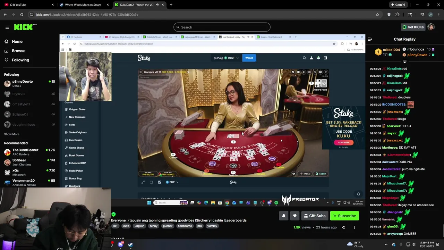Expand Show More in Following list

(x=12, y=134)
